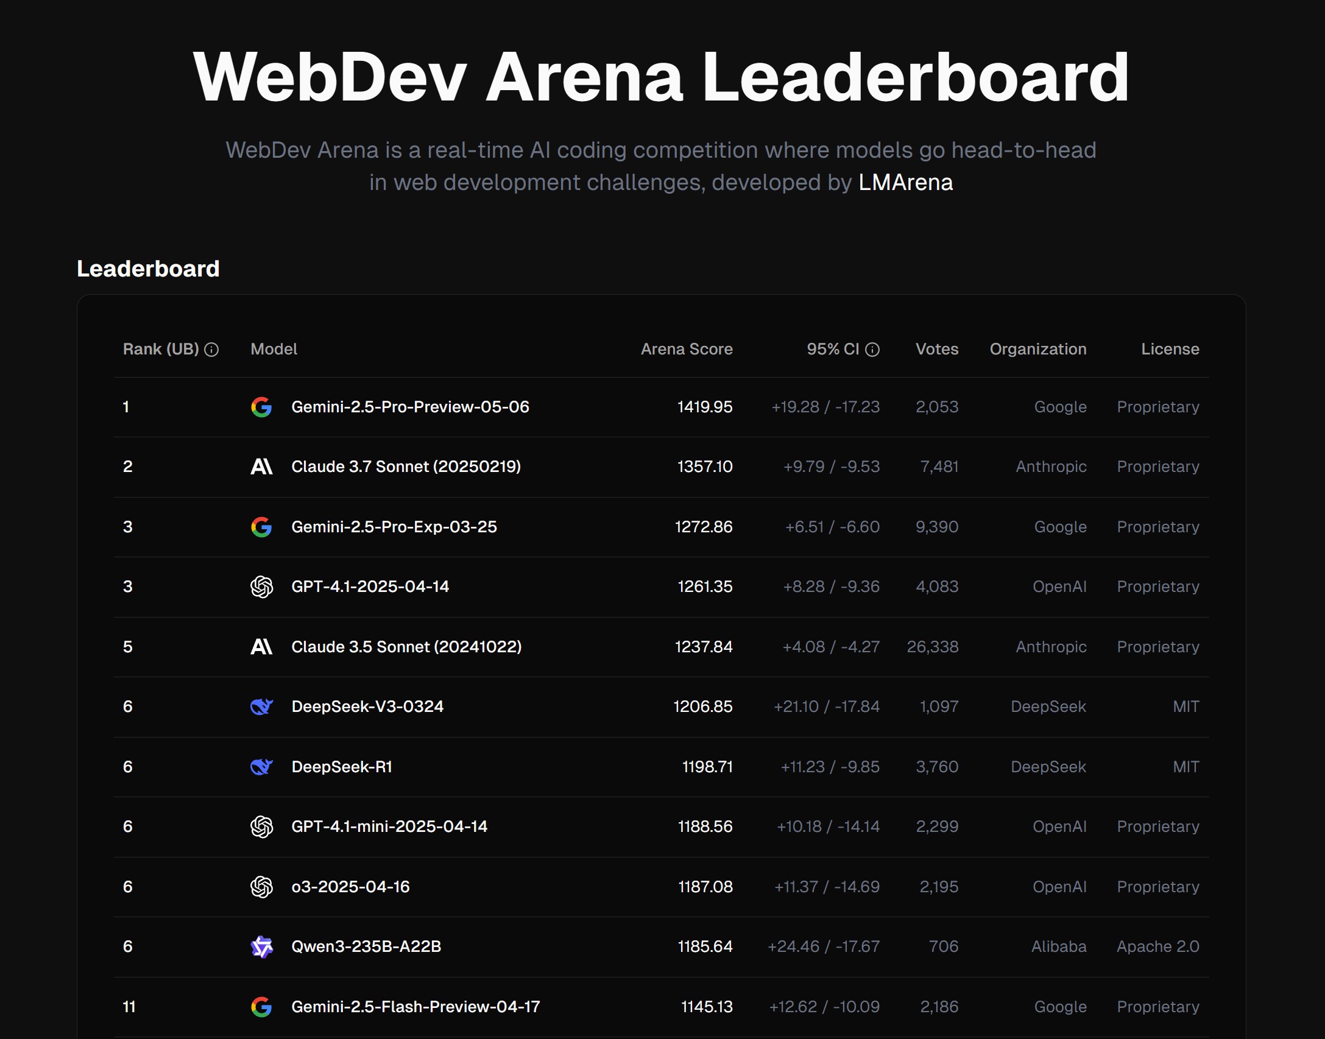Click the confidence interval +24.46 / -17.67
The height and width of the screenshot is (1039, 1325).
click(x=824, y=946)
